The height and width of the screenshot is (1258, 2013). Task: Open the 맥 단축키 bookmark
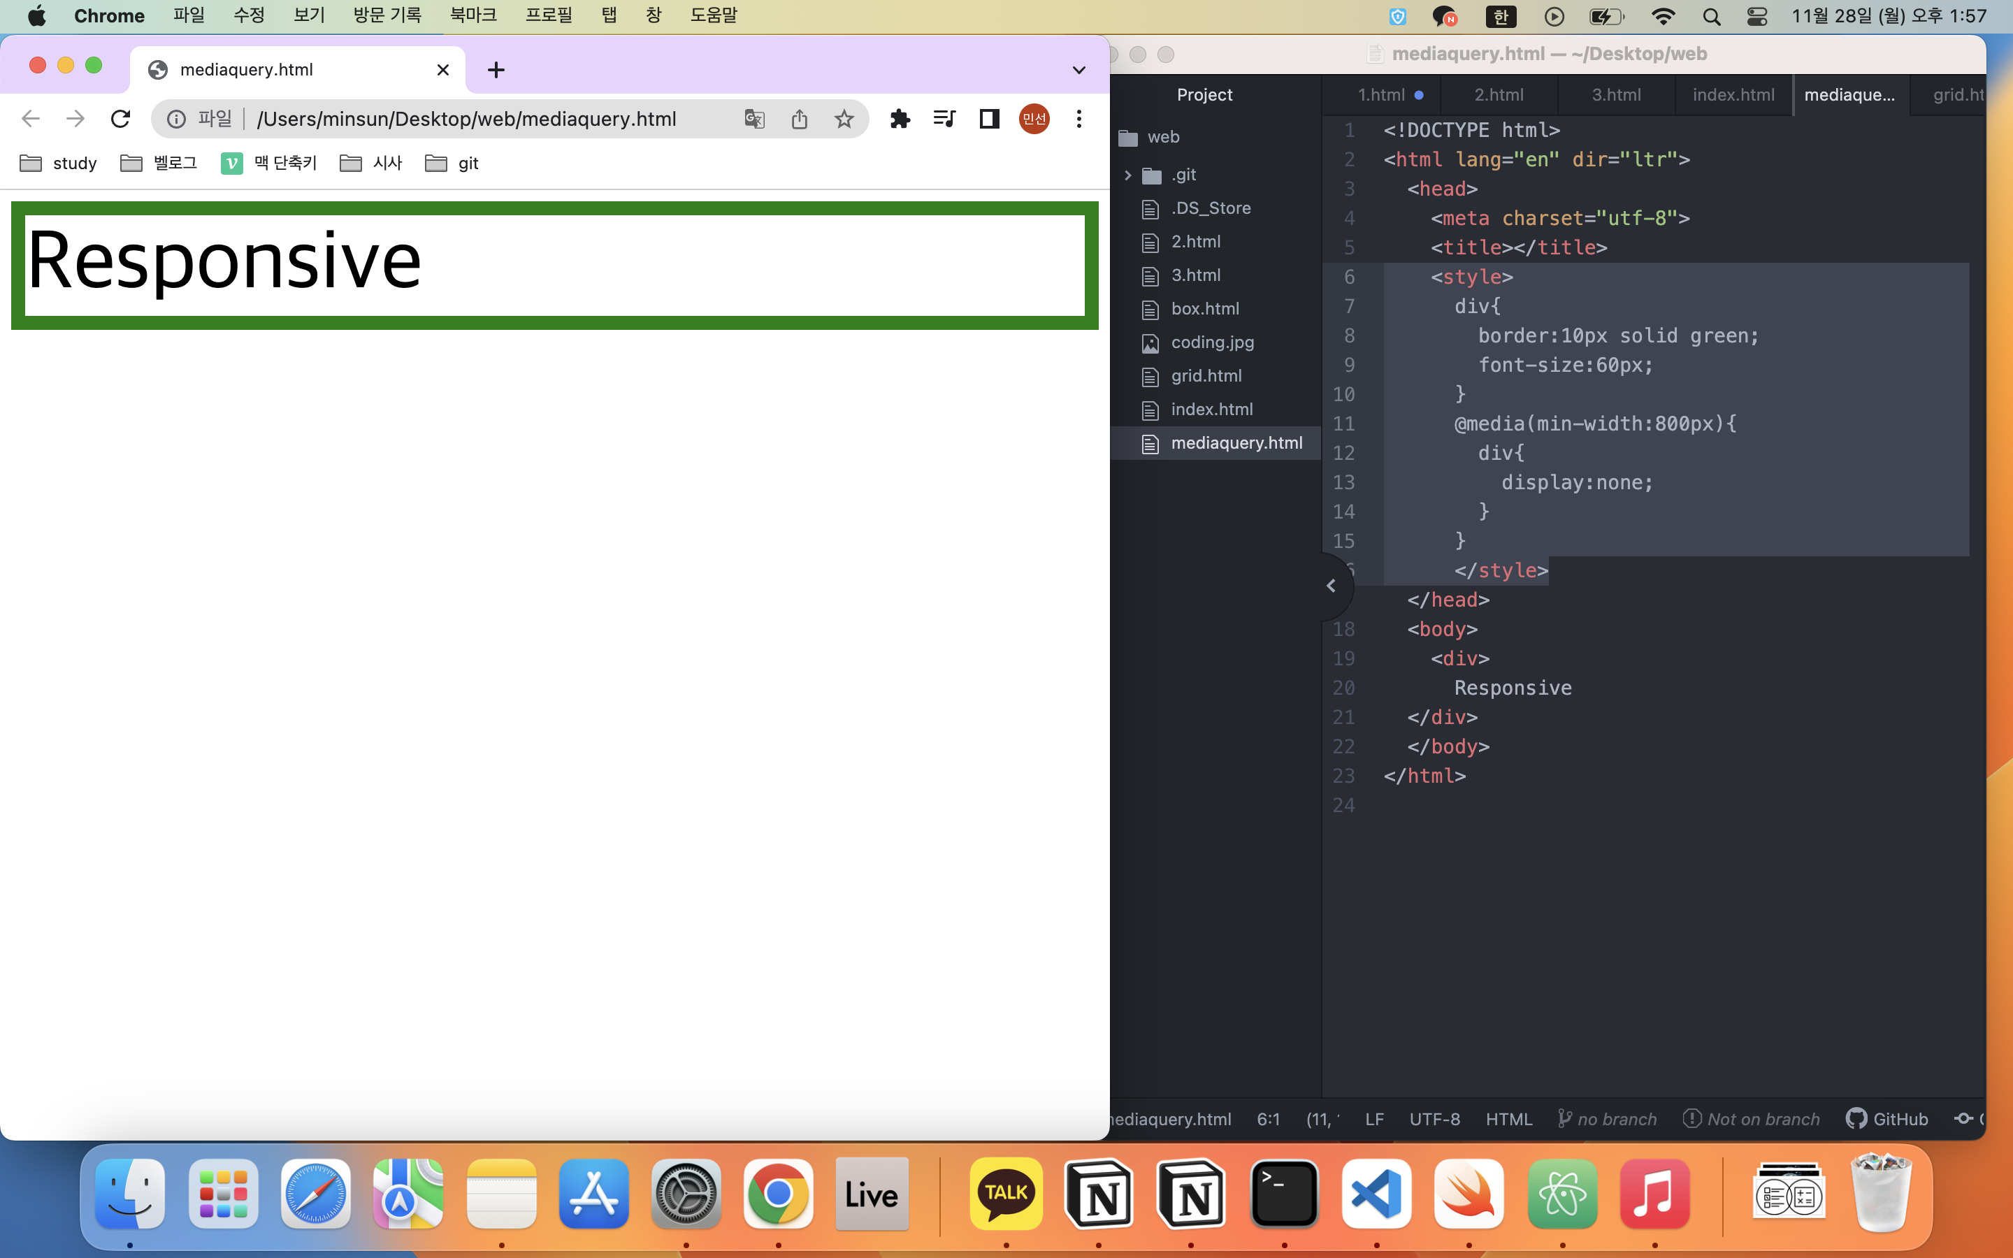[268, 163]
